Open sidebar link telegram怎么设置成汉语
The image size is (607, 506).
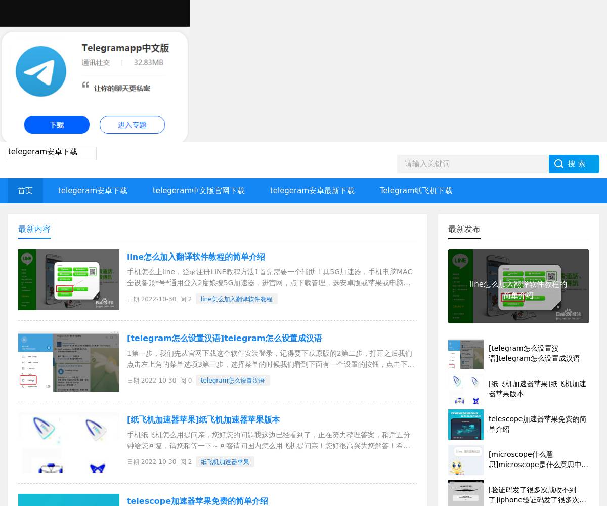point(534,354)
